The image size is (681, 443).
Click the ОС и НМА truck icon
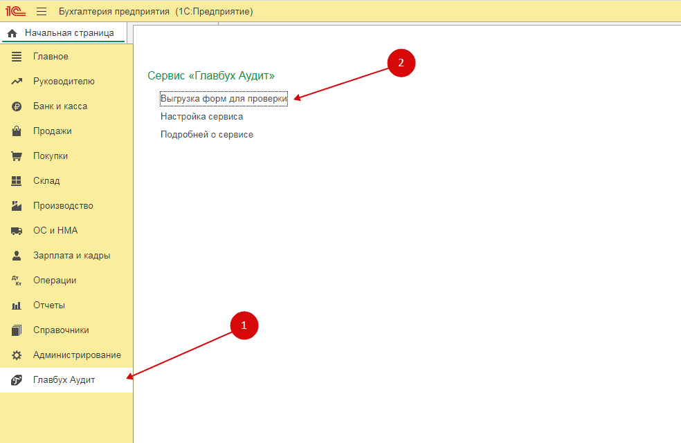point(17,231)
